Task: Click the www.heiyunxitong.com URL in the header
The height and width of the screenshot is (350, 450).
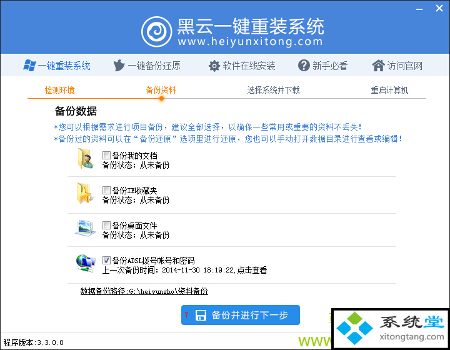Action: [x=250, y=42]
